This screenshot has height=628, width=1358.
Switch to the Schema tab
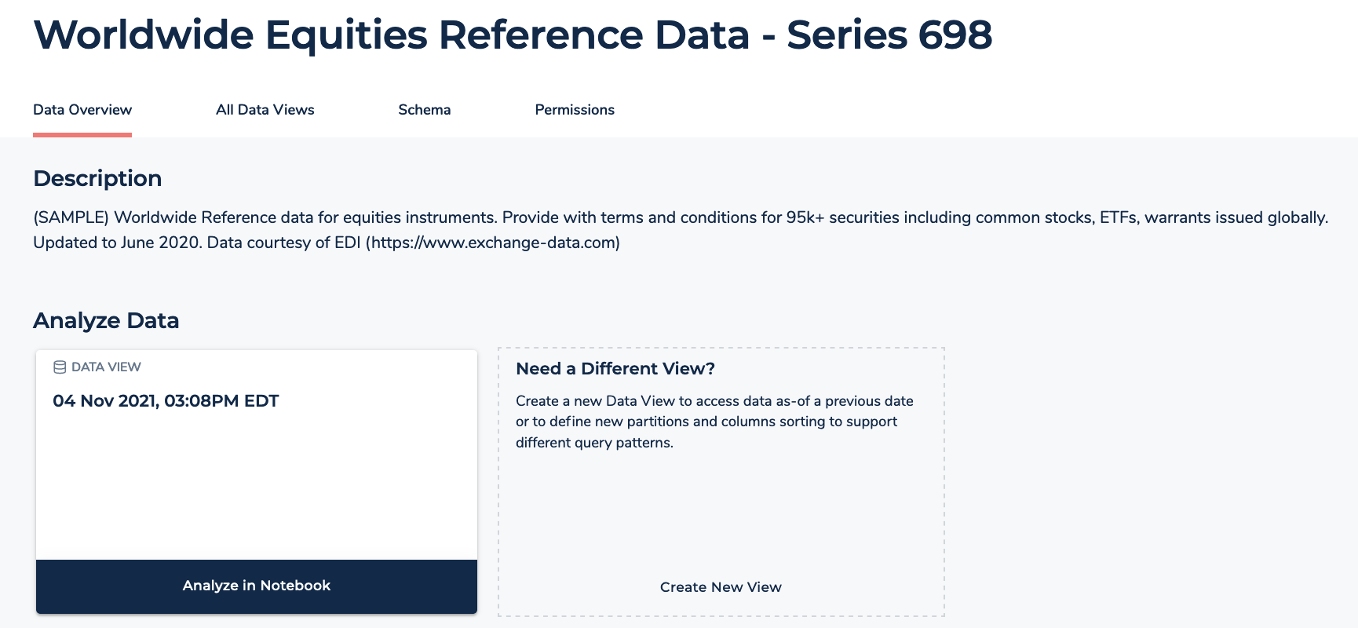click(x=424, y=110)
